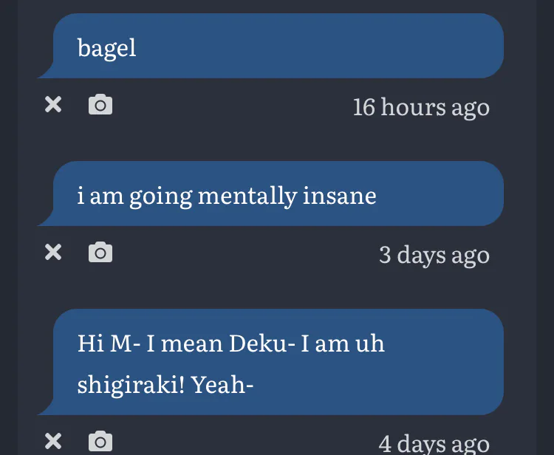Click the empty right side of the insane bubble

pyautogui.click(x=443, y=195)
